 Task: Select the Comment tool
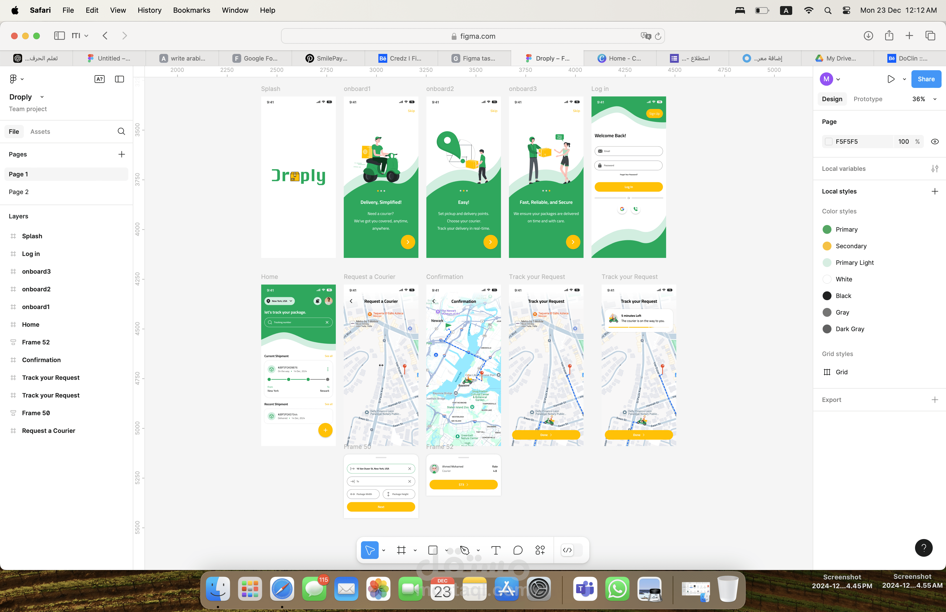click(518, 550)
